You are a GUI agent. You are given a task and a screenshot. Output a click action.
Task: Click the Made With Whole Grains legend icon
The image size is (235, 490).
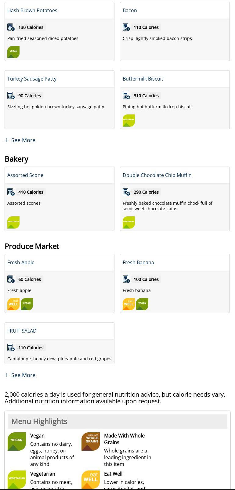(91, 441)
